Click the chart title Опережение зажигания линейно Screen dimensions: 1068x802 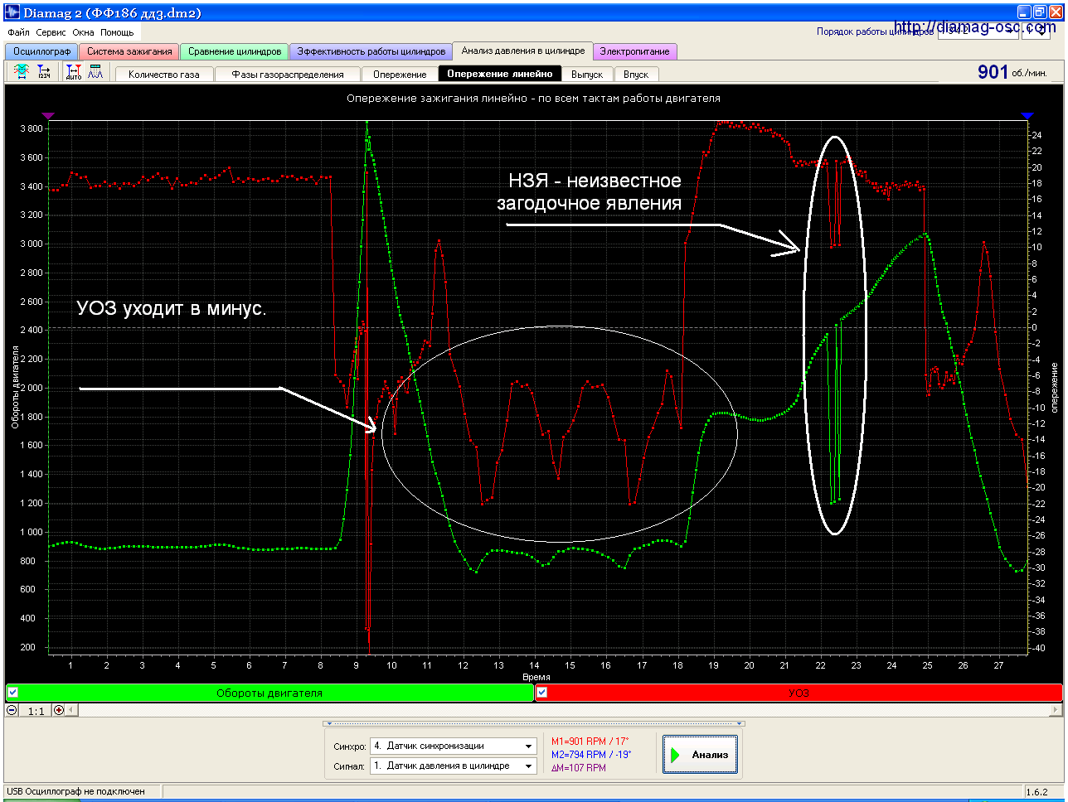click(x=533, y=98)
